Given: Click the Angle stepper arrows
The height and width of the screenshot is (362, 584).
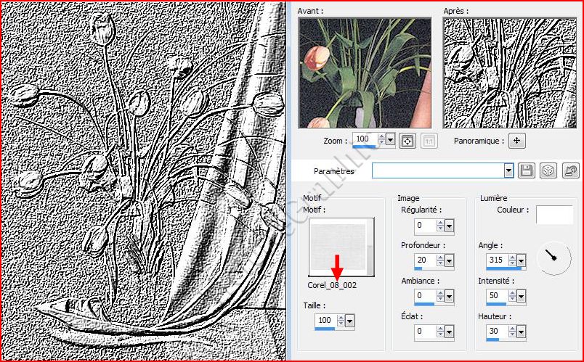Looking at the screenshot, I should 514,260.
